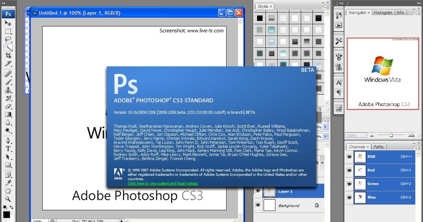Select the Eraser tool
Image resolution: width=423 pixels, height=222 pixels.
point(8,106)
